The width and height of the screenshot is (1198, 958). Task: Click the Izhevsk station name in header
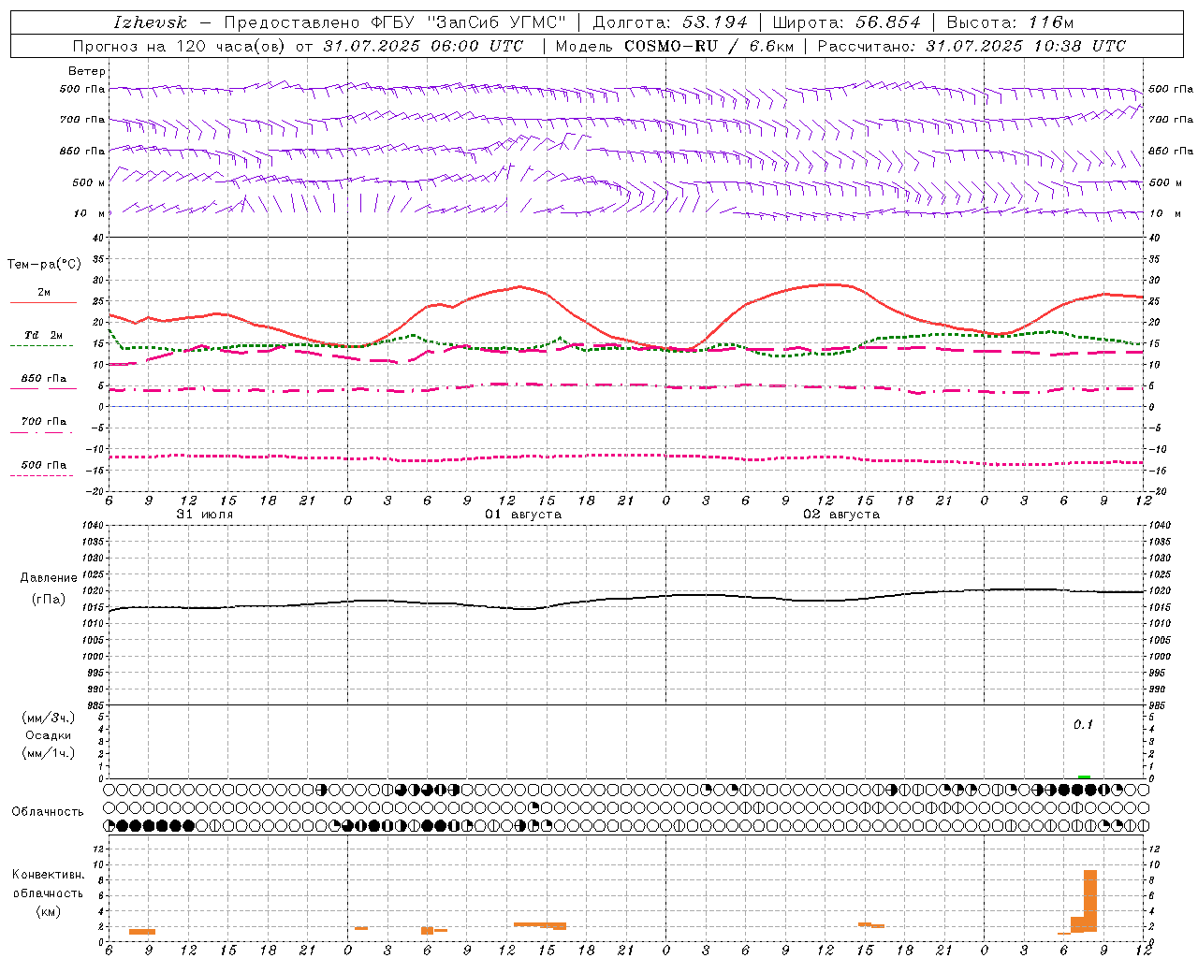click(x=150, y=22)
